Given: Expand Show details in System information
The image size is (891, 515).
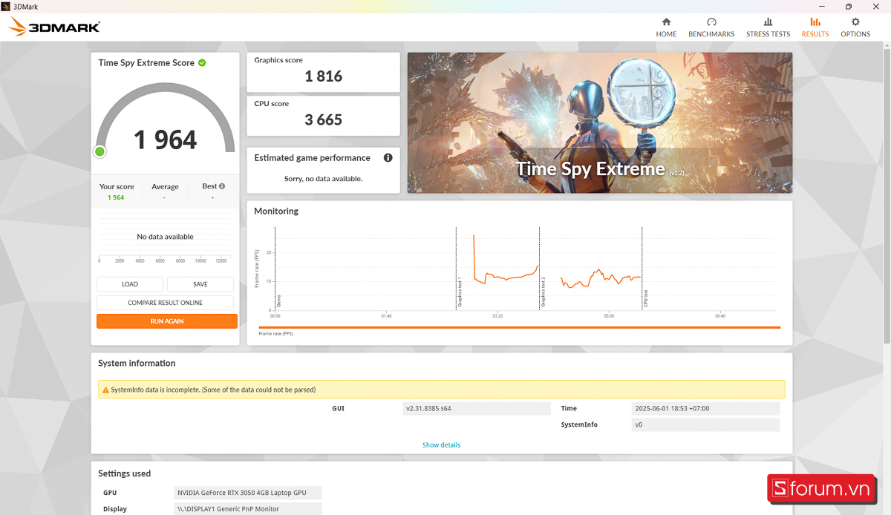Looking at the screenshot, I should 442,445.
